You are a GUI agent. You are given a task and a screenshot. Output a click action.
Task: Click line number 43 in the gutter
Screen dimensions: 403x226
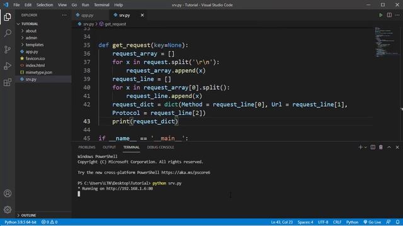87,121
